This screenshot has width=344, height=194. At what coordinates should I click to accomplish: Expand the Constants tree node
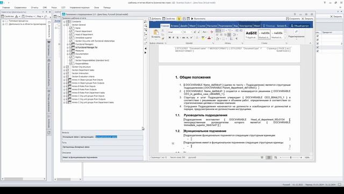coord(64,22)
